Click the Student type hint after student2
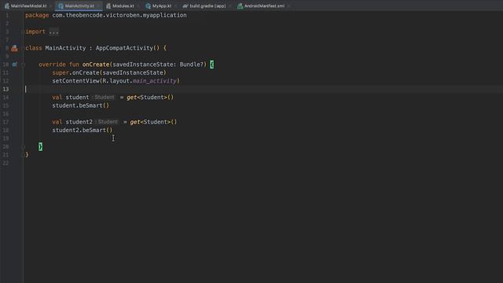Image resolution: width=503 pixels, height=283 pixels. coord(107,122)
